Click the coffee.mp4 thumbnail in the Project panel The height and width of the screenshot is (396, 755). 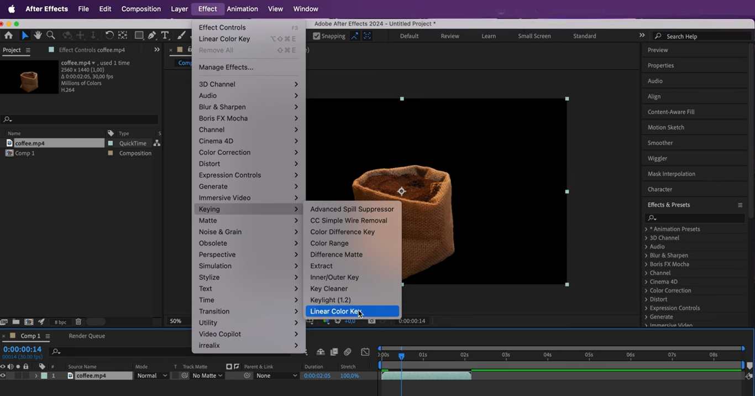(29, 77)
